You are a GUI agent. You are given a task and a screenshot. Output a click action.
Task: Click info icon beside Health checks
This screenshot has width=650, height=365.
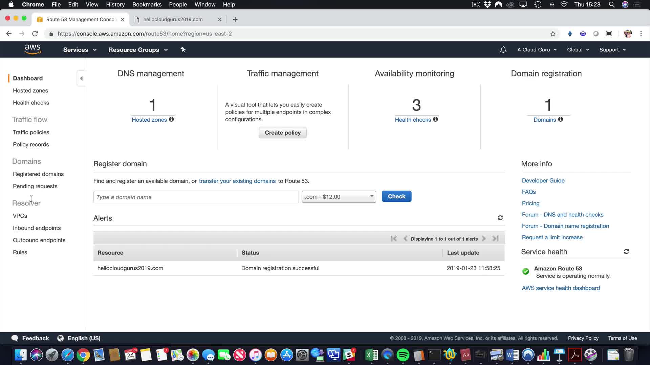point(435,119)
